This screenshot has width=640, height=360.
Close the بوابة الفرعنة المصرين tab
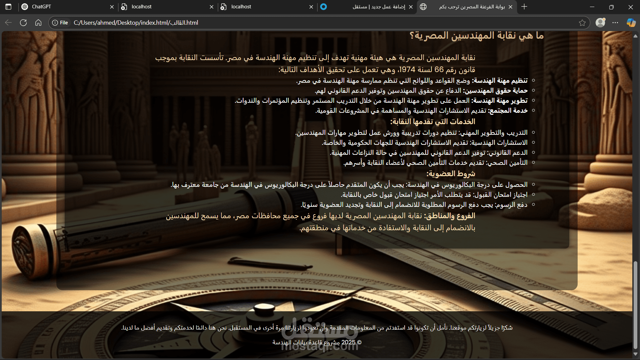pos(510,7)
